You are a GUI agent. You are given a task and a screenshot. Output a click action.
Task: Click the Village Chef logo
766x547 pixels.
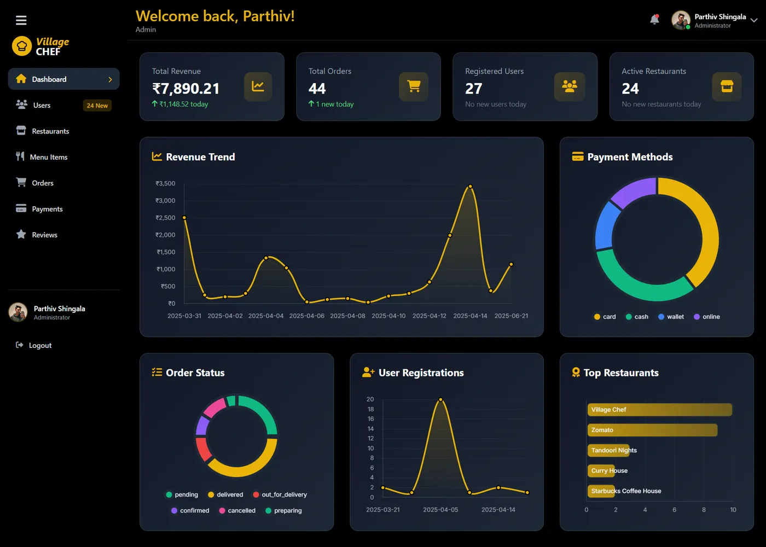click(x=41, y=46)
